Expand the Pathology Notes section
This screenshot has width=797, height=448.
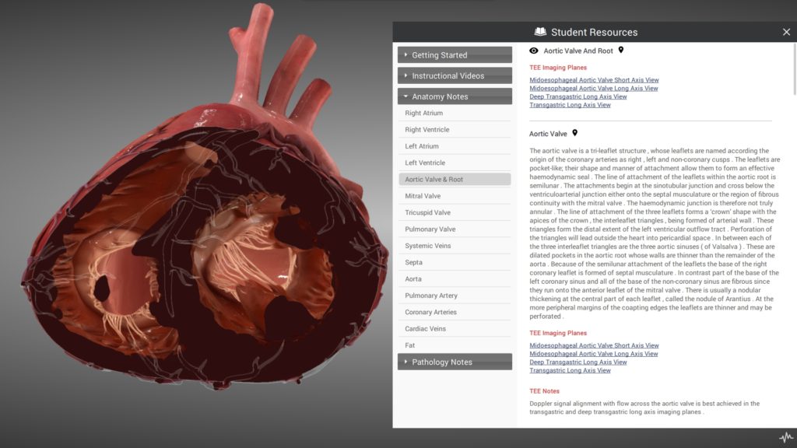[455, 362]
